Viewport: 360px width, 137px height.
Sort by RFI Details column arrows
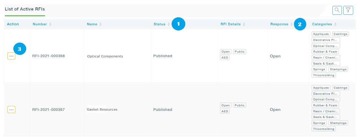pyautogui.click(x=244, y=24)
